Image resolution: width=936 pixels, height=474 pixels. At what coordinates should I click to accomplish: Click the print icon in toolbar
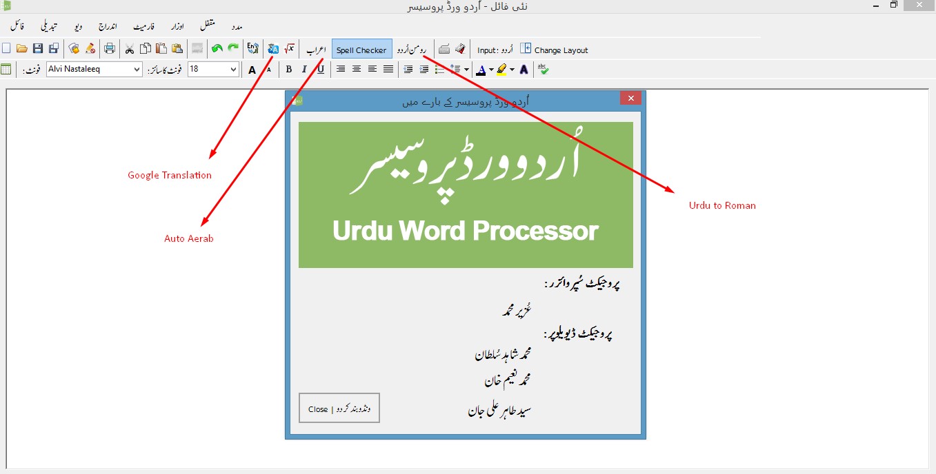[x=109, y=49]
